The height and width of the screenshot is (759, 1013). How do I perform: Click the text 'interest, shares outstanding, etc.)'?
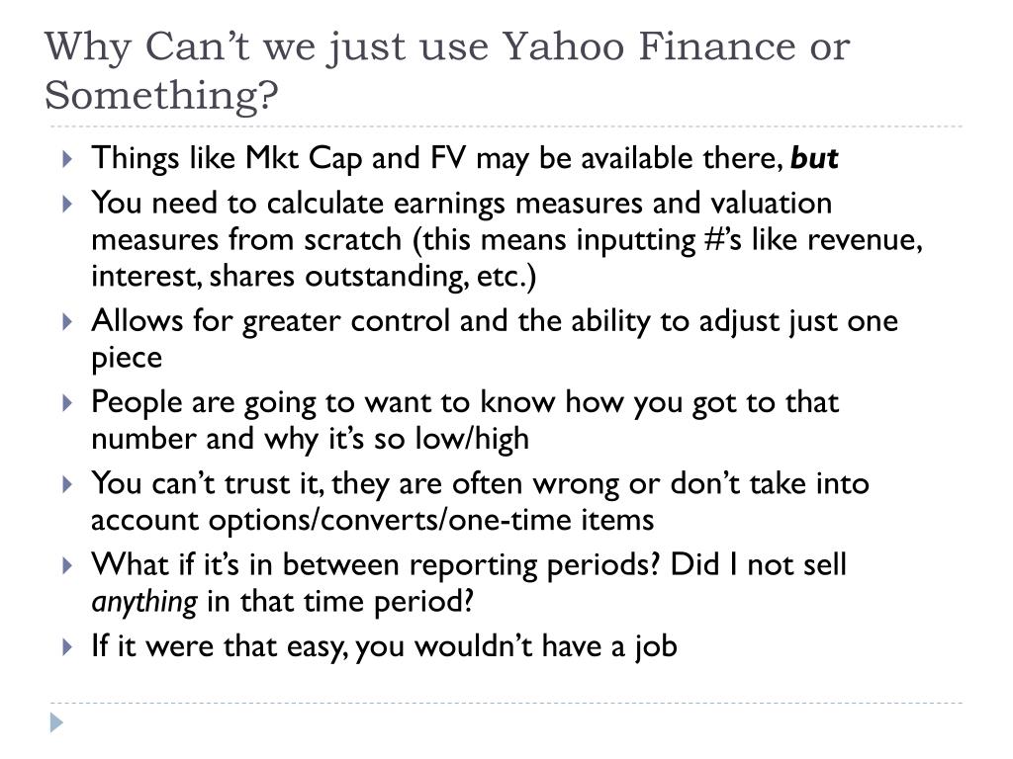[314, 277]
